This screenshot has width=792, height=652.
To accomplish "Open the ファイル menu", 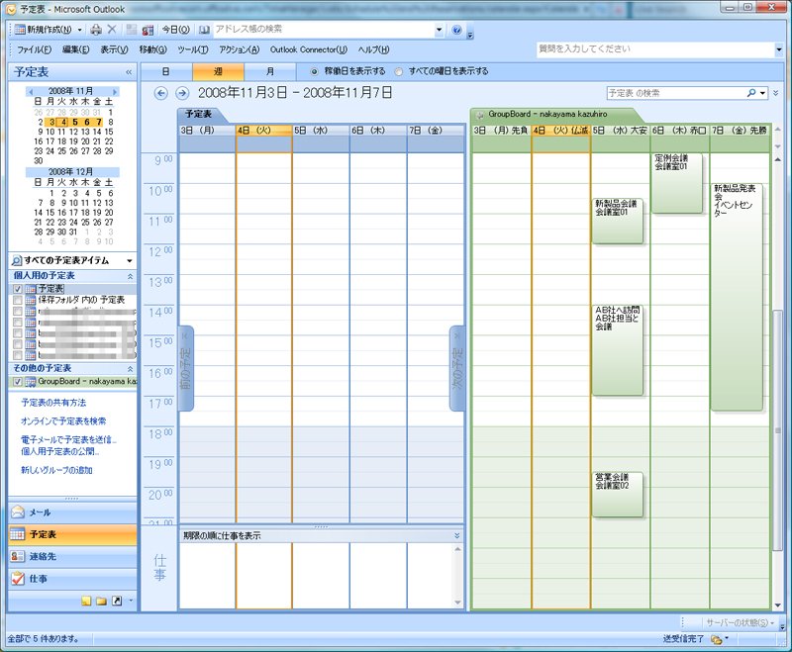I will tap(34, 49).
